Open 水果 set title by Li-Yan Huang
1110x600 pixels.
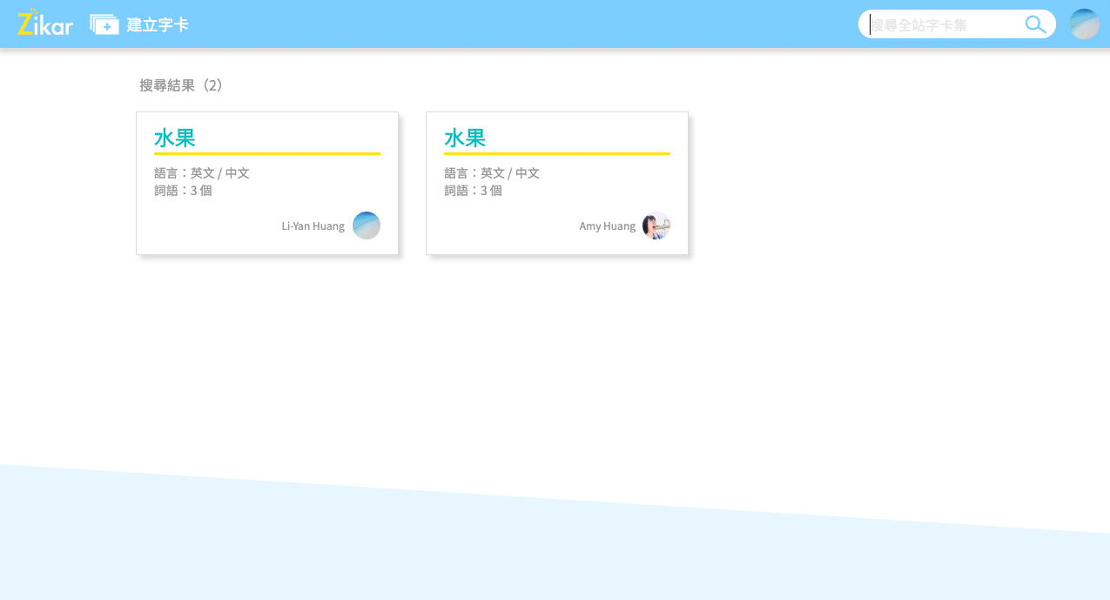click(x=175, y=138)
